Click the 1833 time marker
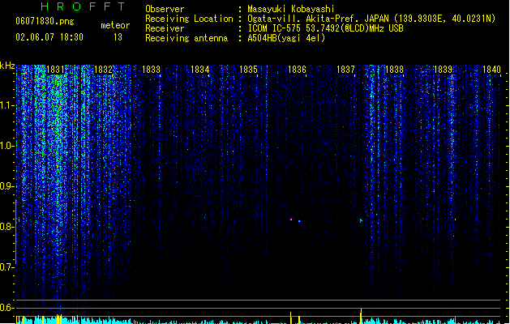The width and height of the screenshot is (510, 324). 152,70
